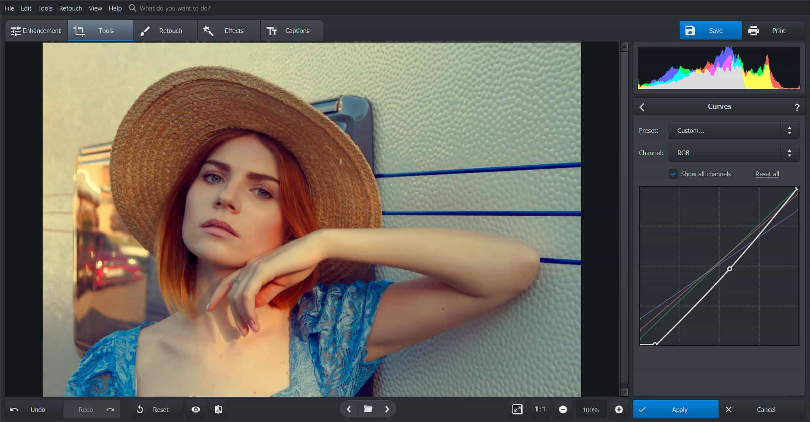
Task: Uncheck the Show all channels checkbox
Action: coord(673,174)
